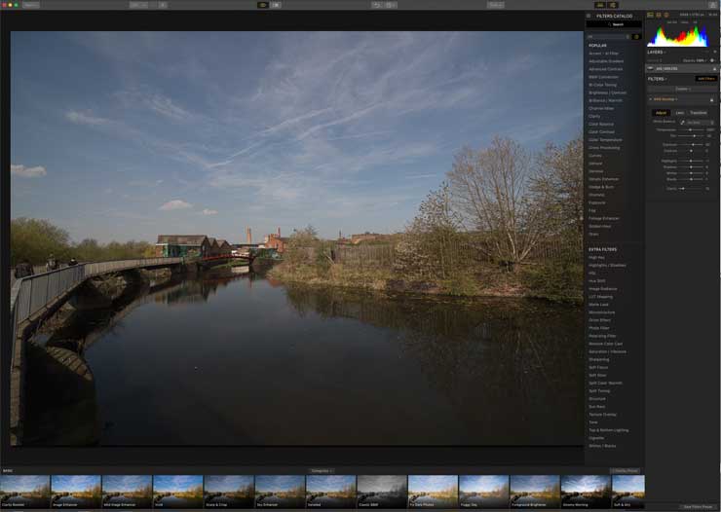Open the Custom workspace dropdown

coord(682,90)
